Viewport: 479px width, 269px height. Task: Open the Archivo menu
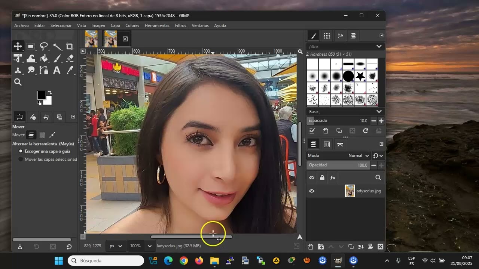(x=21, y=25)
